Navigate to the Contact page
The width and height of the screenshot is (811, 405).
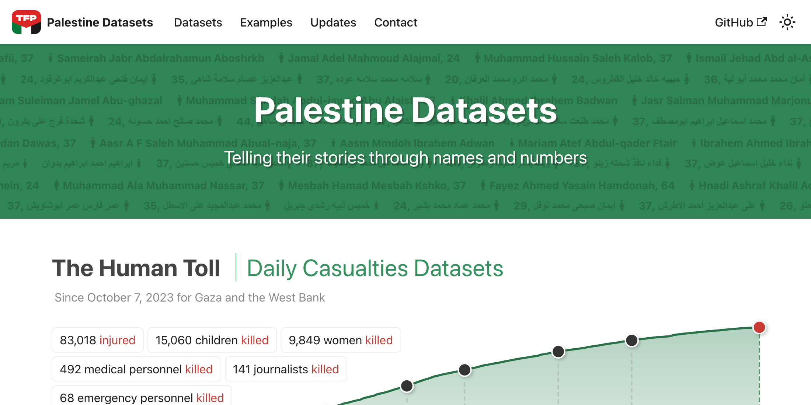click(x=396, y=22)
